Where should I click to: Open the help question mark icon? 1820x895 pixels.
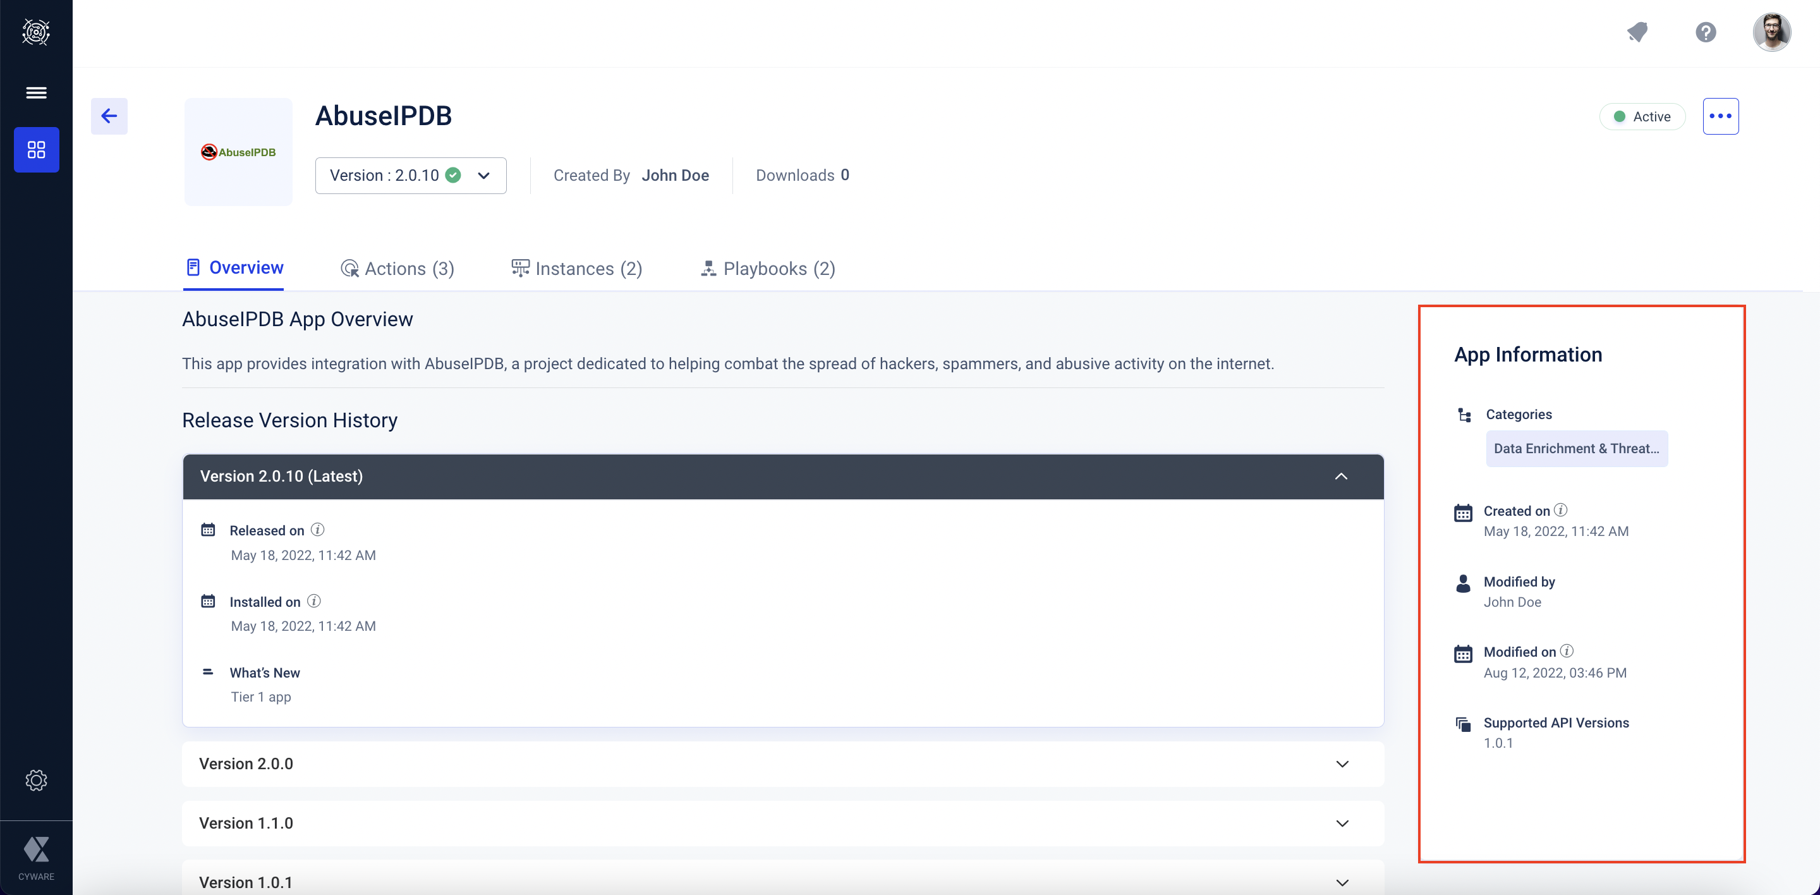click(x=1706, y=32)
